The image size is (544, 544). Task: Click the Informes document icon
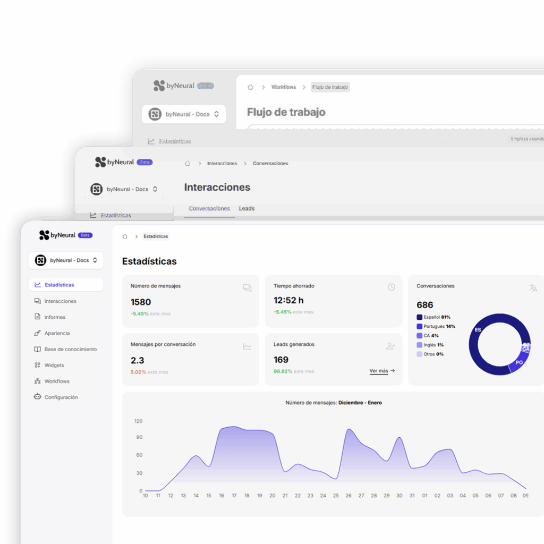[x=37, y=317]
